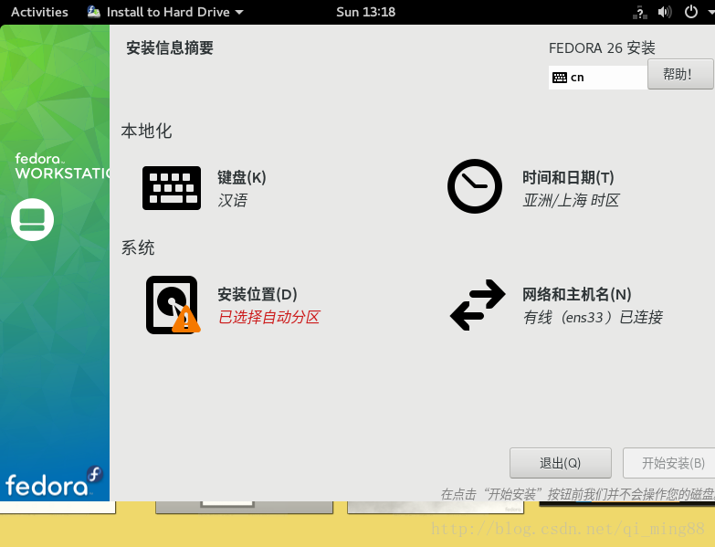Expand the system menu arrow in top bar
The width and height of the screenshot is (715, 547).
tap(710, 12)
